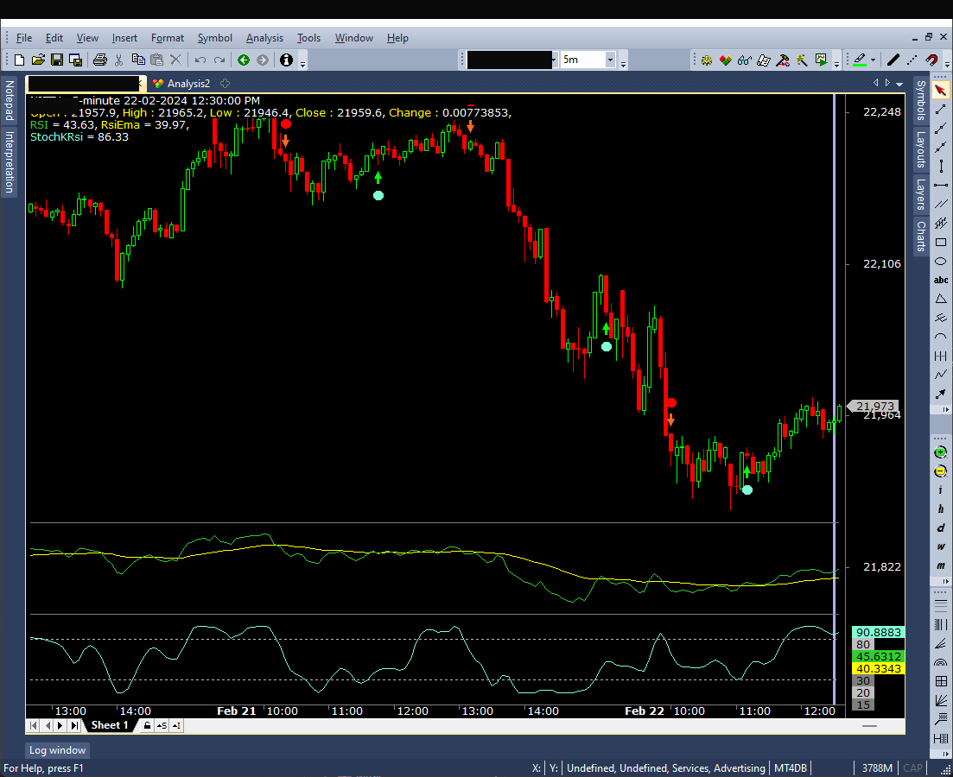Open the 5m interval dropdown

click(x=610, y=60)
